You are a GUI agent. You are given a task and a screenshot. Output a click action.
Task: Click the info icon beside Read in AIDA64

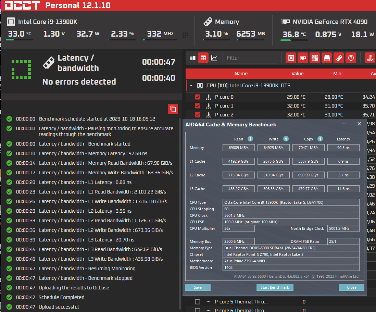(250, 139)
